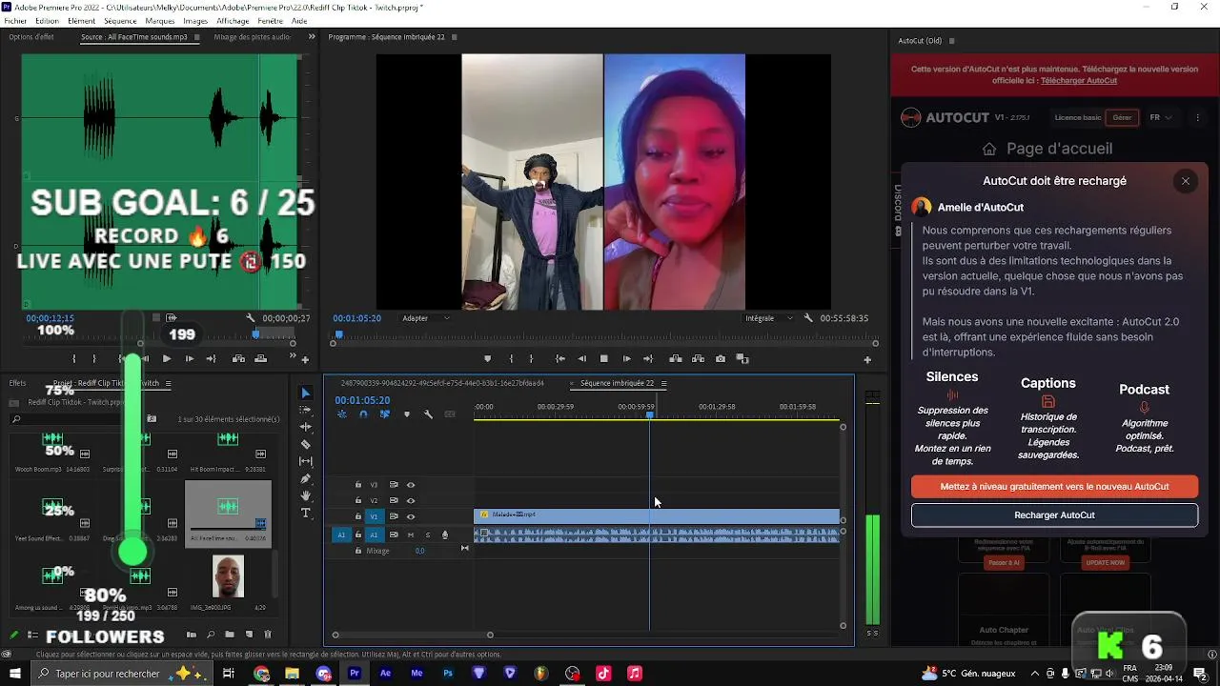Click Mettez à niveau gratuitement button

[x=1054, y=486]
